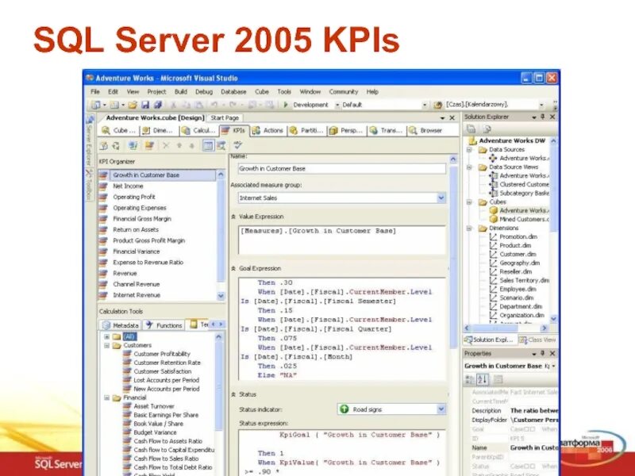Switch to the Browser tab
635x476 pixels.
[x=425, y=130]
